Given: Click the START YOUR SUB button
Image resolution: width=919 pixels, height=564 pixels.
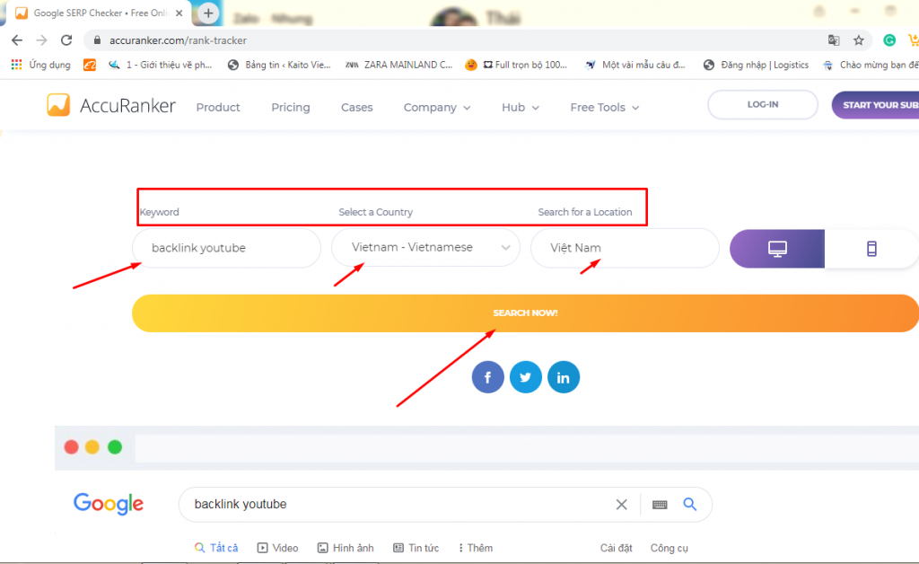Looking at the screenshot, I should tap(876, 105).
